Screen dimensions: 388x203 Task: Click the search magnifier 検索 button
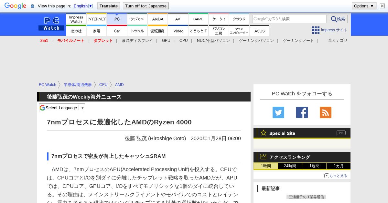pyautogui.click(x=339, y=19)
